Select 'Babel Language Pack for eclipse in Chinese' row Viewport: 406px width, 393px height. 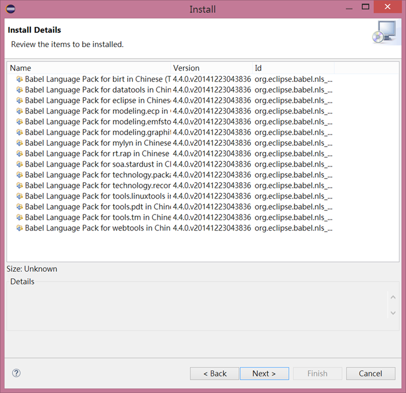pyautogui.click(x=98, y=100)
